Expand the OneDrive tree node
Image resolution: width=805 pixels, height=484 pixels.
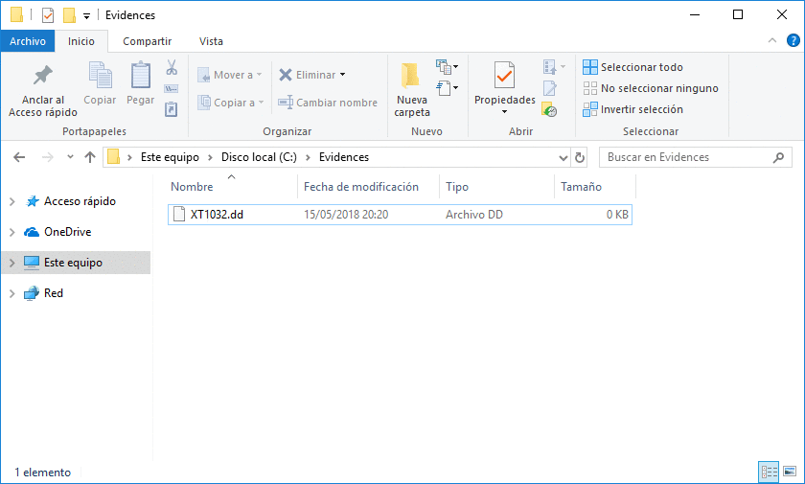tap(11, 232)
